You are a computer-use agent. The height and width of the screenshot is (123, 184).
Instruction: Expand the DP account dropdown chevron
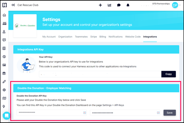tap(180, 5)
